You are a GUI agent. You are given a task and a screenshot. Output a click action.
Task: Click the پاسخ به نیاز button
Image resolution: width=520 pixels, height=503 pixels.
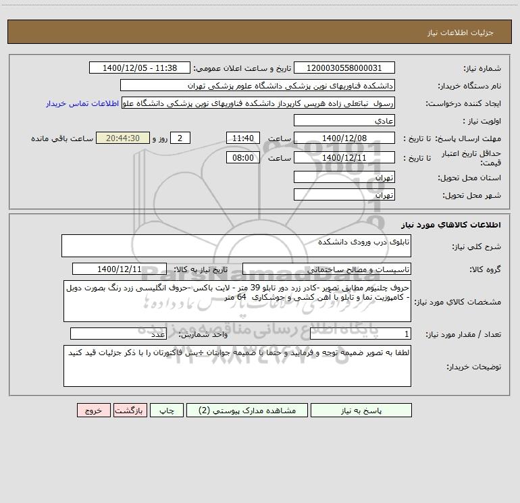pyautogui.click(x=361, y=410)
